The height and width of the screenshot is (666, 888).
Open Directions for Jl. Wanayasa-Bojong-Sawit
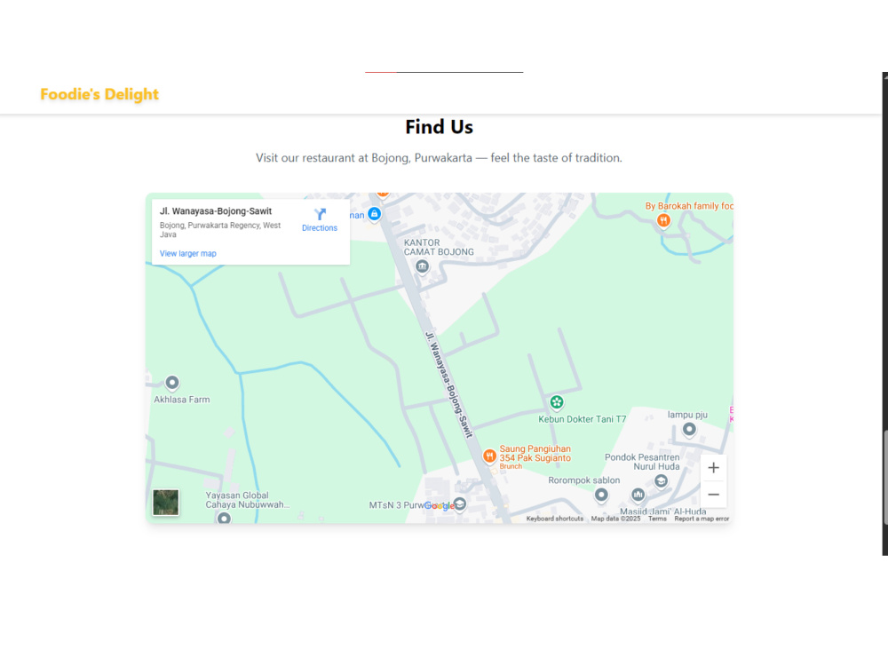320,219
